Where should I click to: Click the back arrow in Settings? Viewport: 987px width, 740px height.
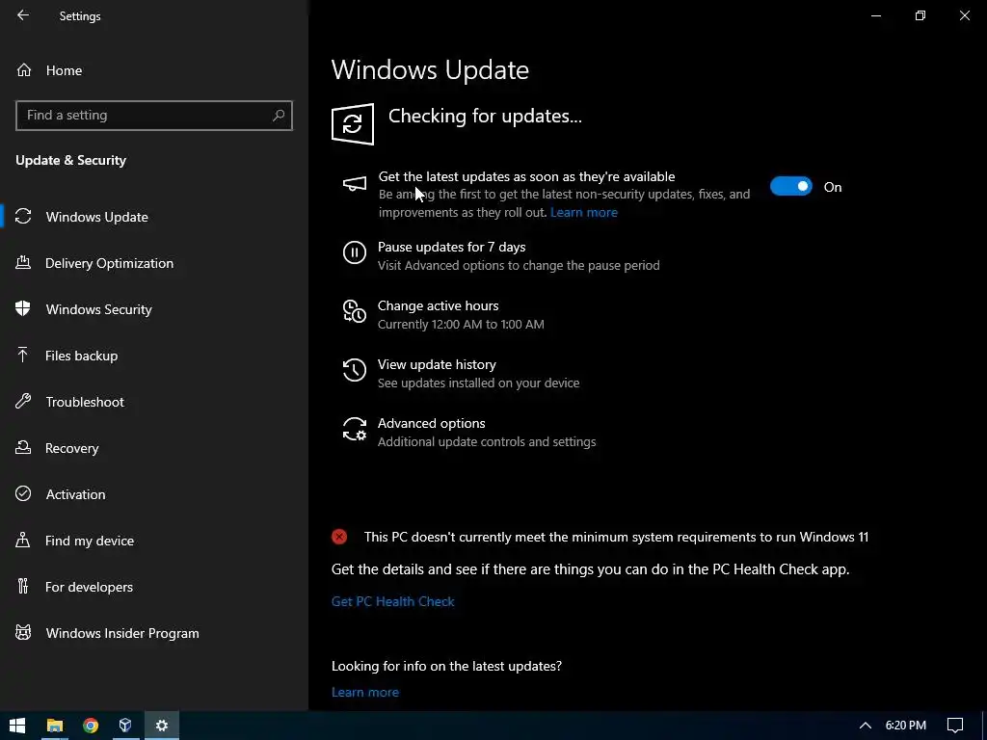click(x=23, y=15)
